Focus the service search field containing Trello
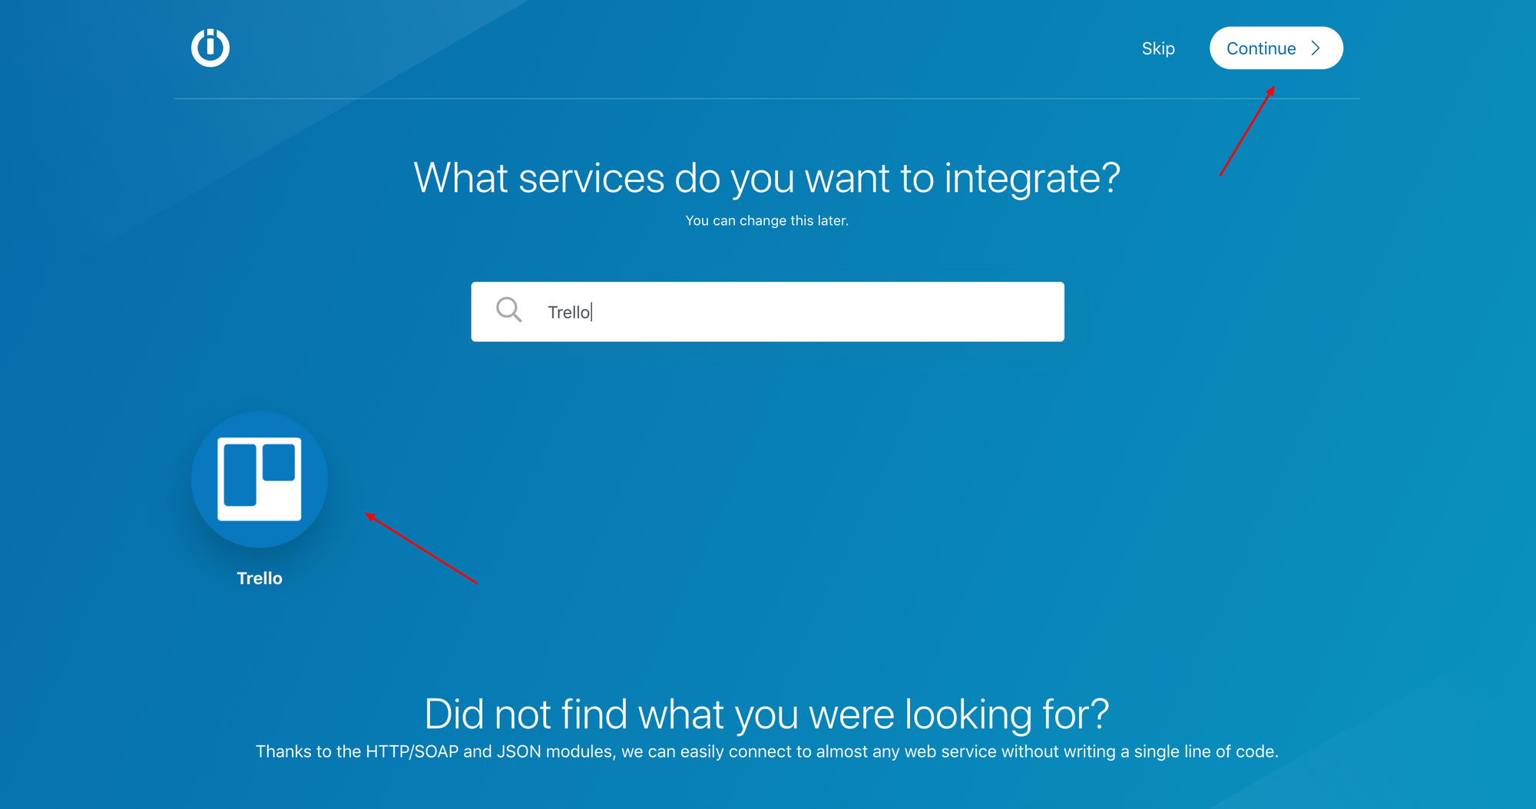The width and height of the screenshot is (1536, 809). (x=767, y=312)
